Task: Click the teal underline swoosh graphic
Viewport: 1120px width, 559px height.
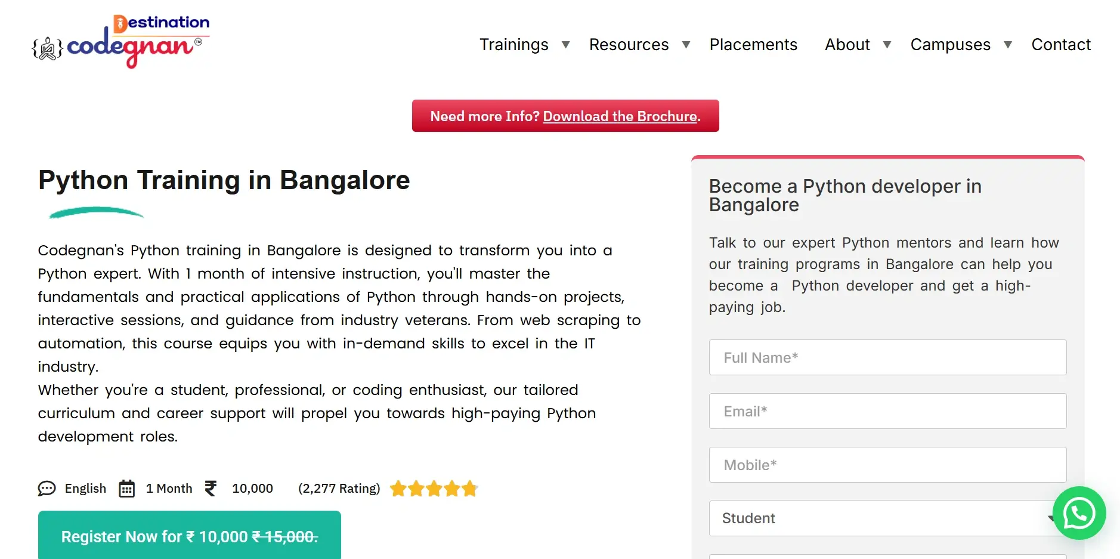Action: (97, 212)
